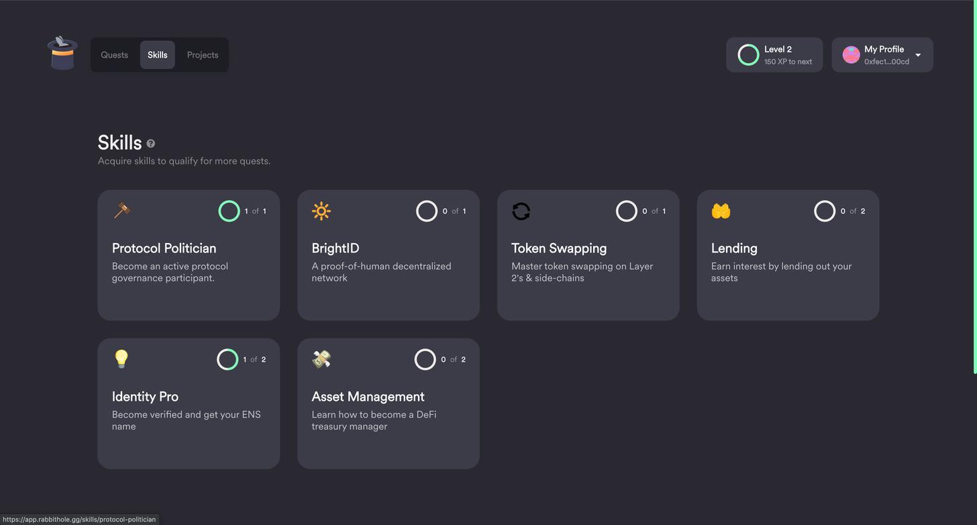The image size is (977, 525).
Task: Expand the My Profile dropdown arrow
Action: click(918, 55)
